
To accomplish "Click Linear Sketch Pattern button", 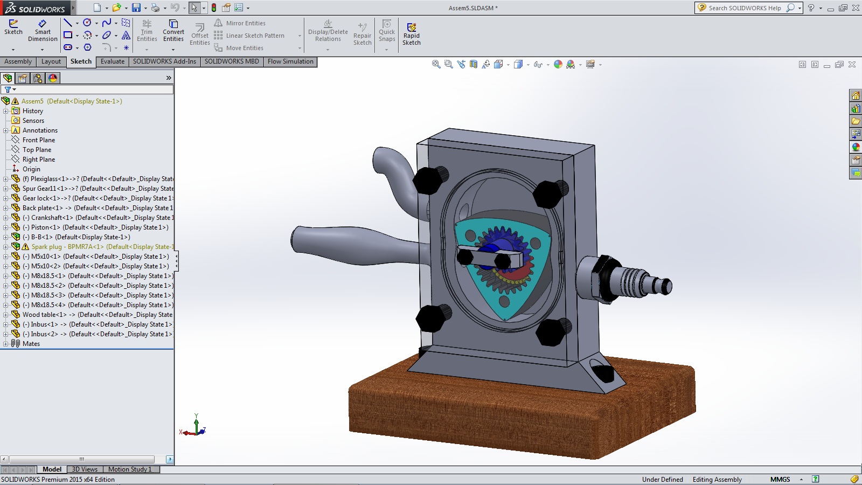I will [x=249, y=36].
